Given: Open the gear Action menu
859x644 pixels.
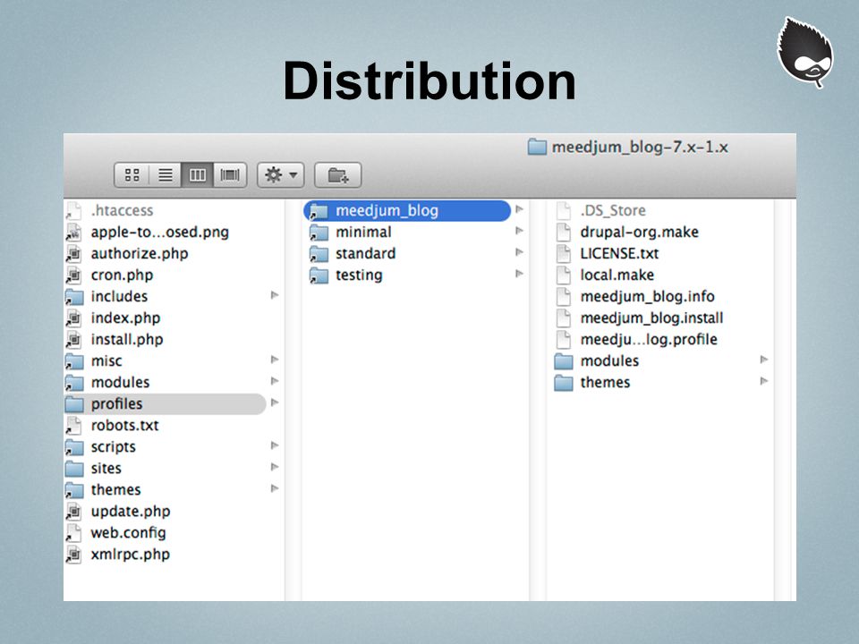Looking at the screenshot, I should click(280, 175).
